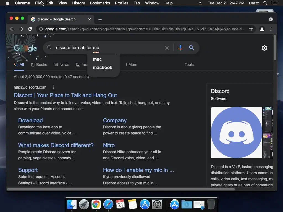Submit search with the magnifier button

point(191,48)
